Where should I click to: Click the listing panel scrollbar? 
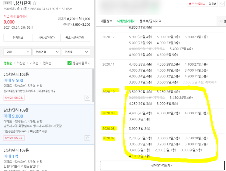pyautogui.click(x=93, y=85)
